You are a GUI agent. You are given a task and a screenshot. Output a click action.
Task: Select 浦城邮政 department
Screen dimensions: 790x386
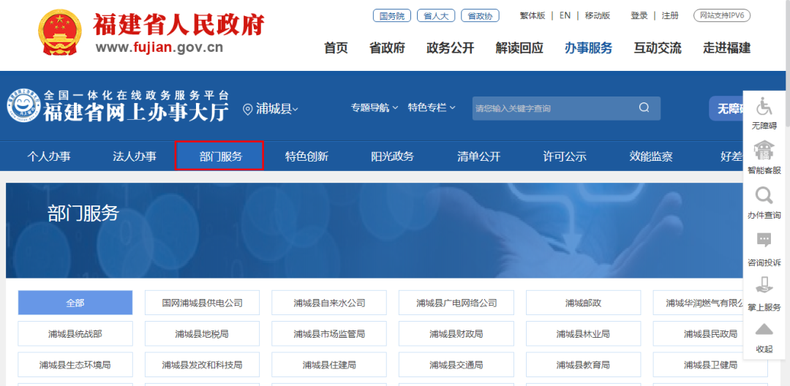pyautogui.click(x=584, y=303)
